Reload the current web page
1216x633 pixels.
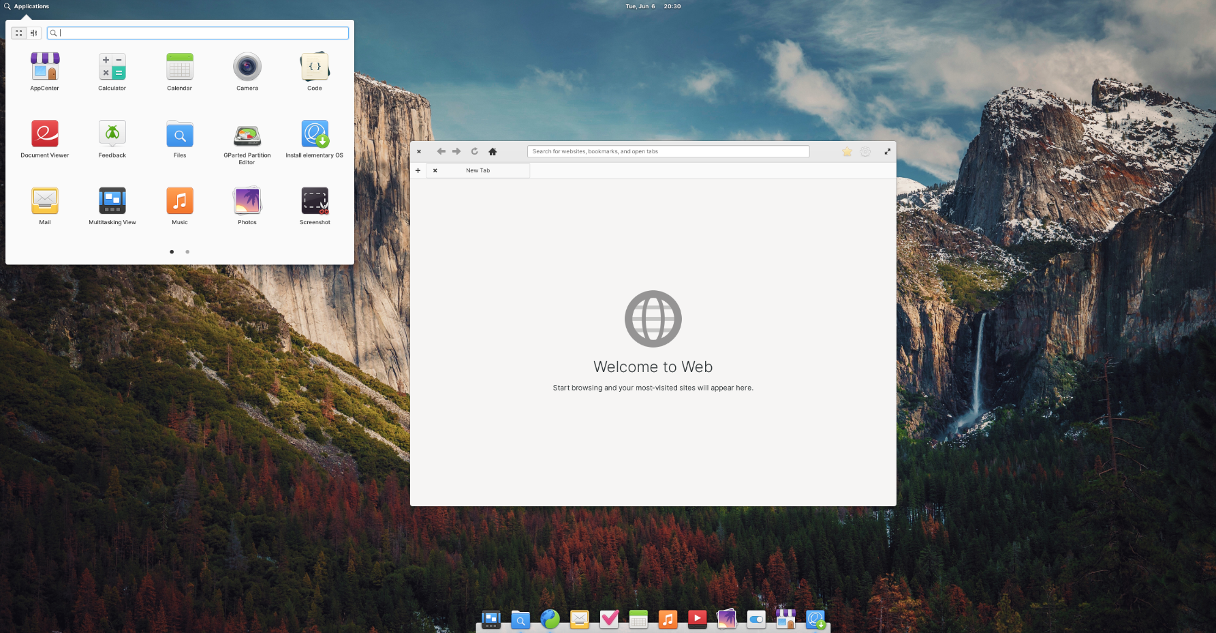474,151
